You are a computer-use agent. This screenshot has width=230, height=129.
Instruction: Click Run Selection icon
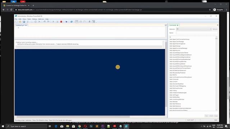(57, 21)
